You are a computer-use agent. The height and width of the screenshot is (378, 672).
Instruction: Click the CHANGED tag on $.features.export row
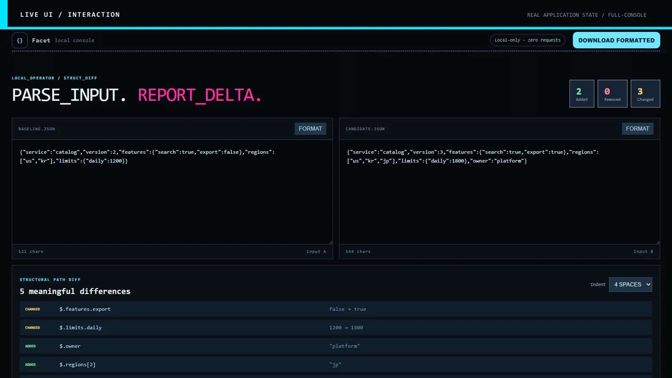[32, 309]
